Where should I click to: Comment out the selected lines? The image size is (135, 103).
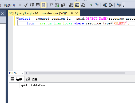91,5
